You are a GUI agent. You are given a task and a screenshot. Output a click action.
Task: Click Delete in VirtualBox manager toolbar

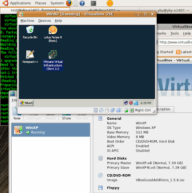point(50,117)
